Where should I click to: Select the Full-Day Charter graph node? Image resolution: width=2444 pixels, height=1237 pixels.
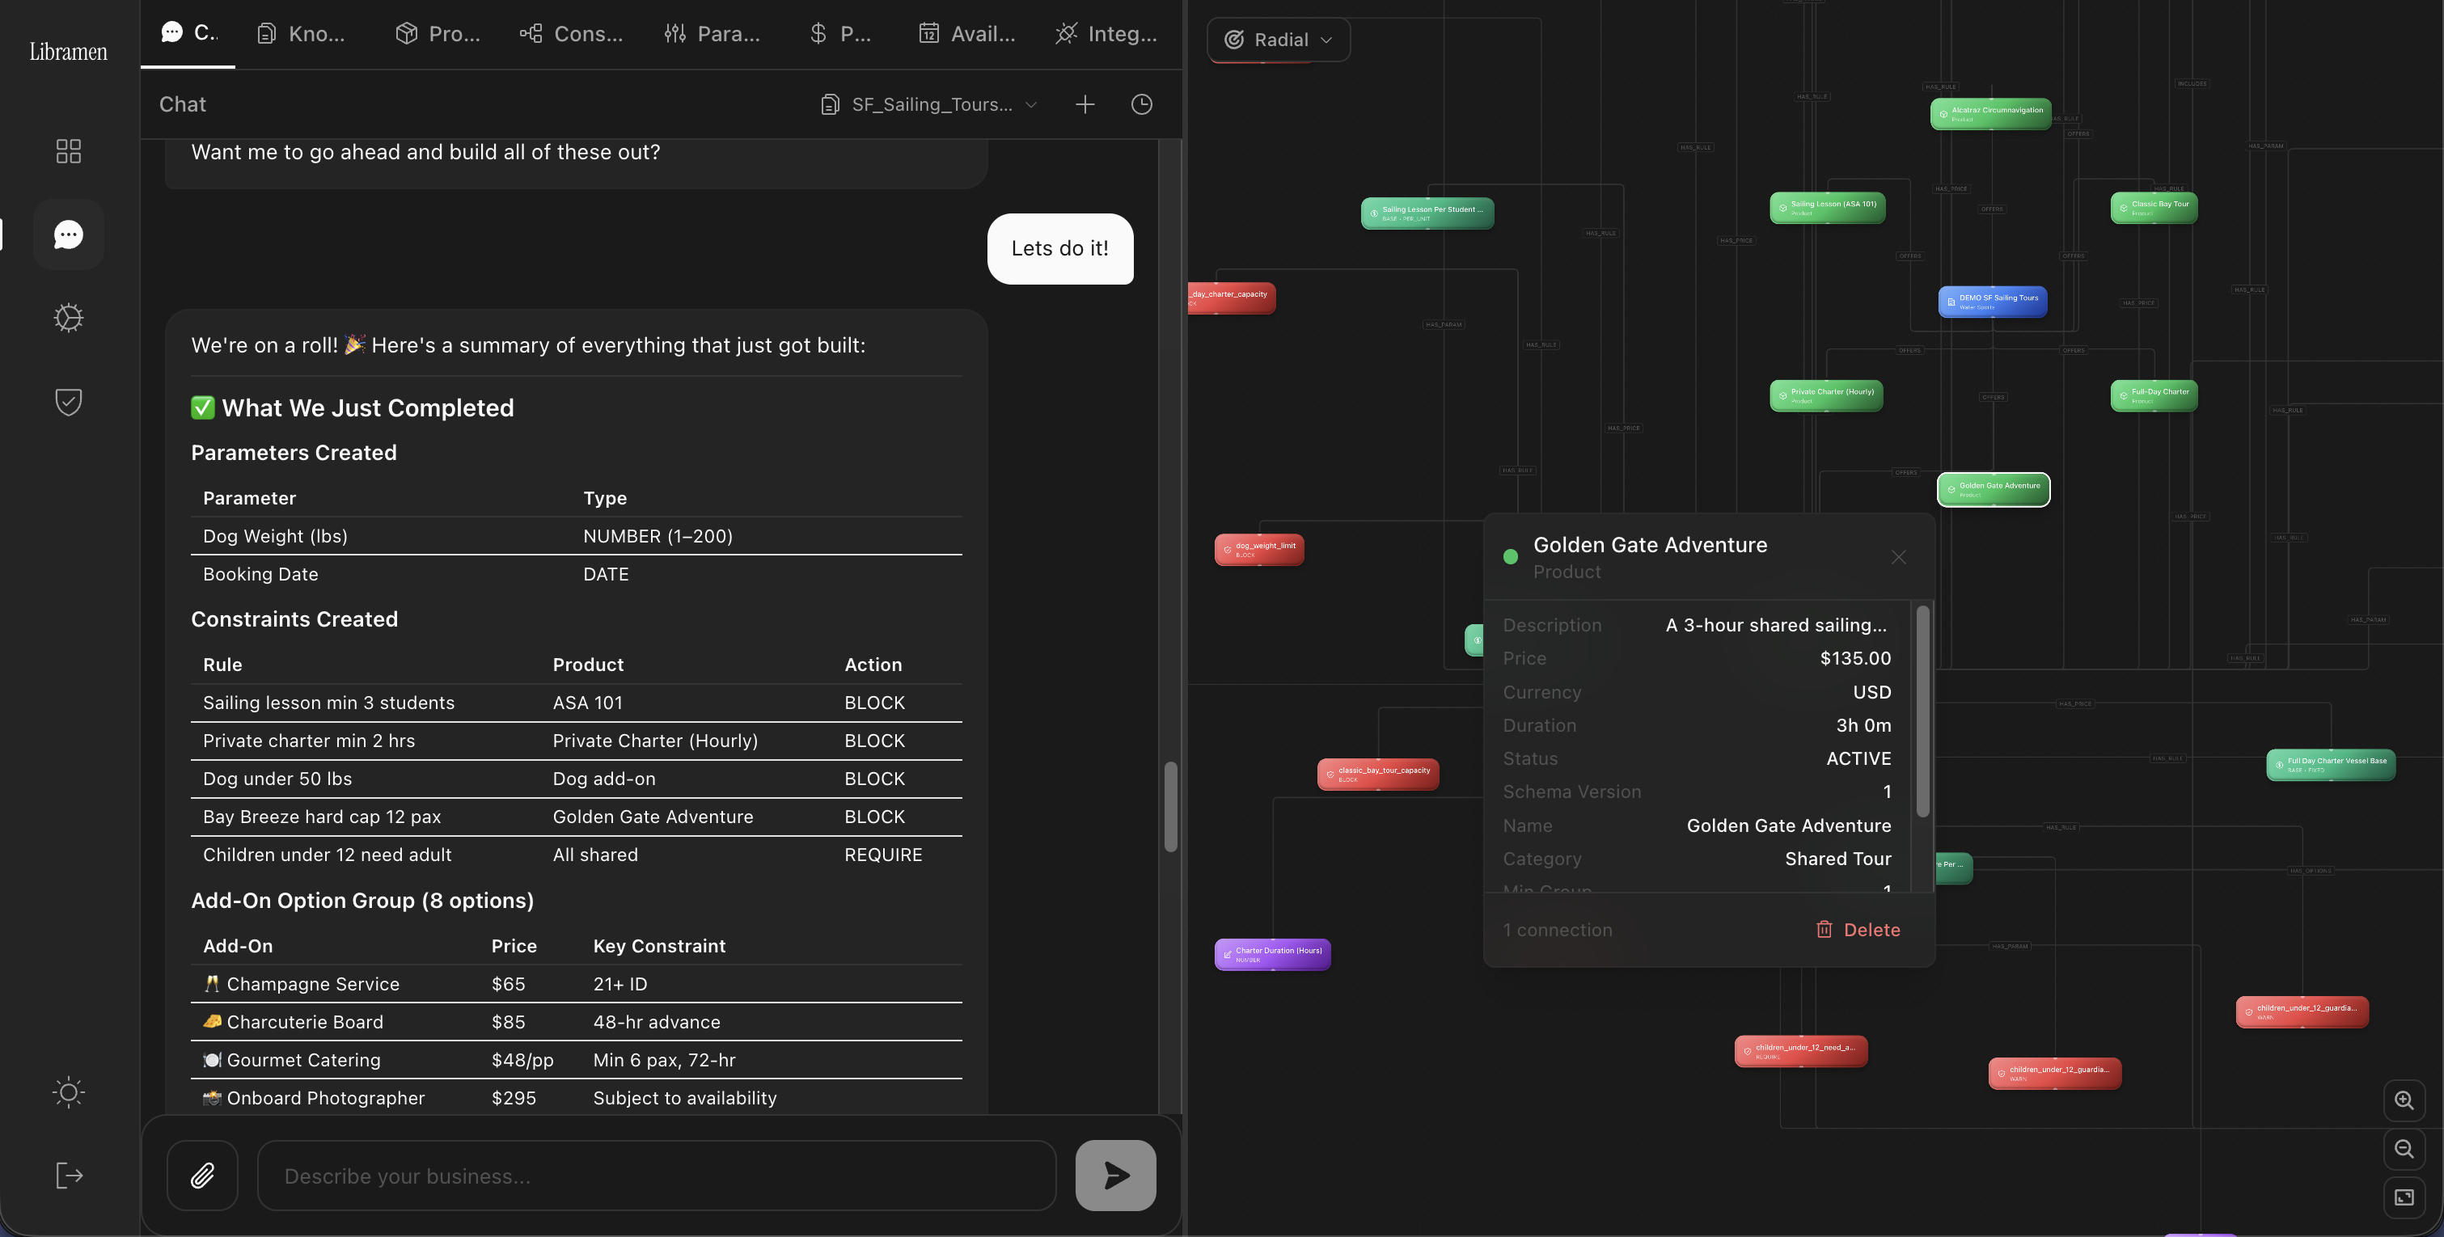click(x=2154, y=395)
